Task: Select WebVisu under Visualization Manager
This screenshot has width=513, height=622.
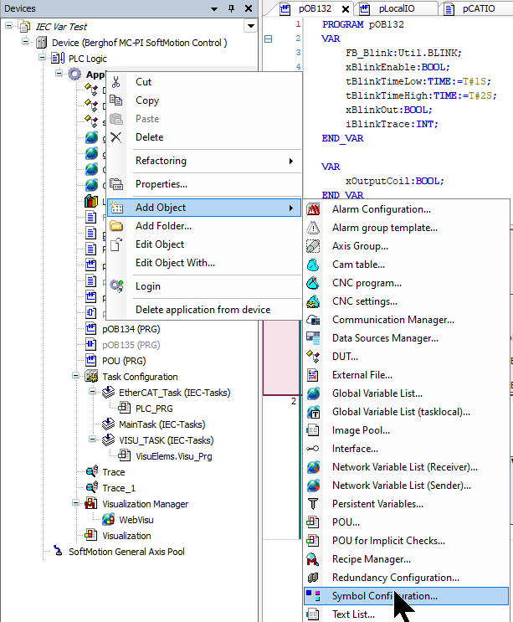Action: click(x=136, y=520)
